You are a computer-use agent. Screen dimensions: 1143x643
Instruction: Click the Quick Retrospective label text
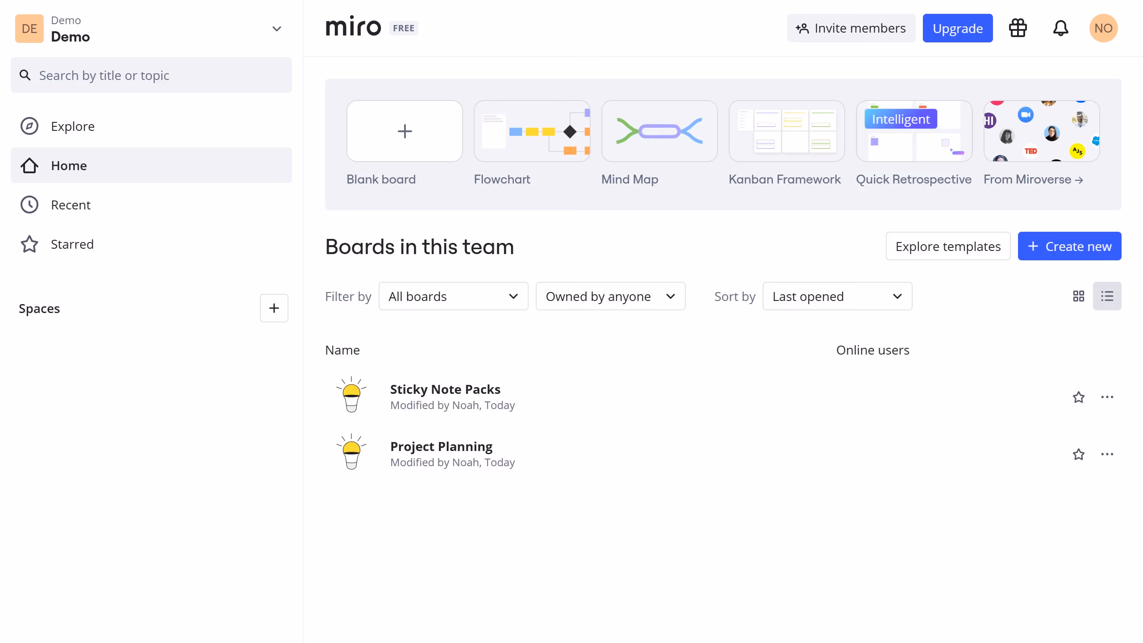(x=914, y=180)
